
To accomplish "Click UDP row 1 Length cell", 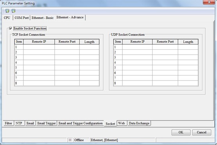I will coord(188,47).
